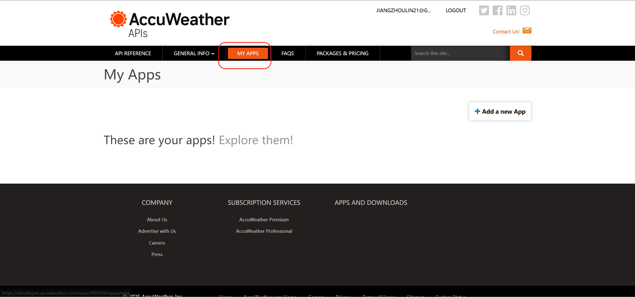This screenshot has height=297, width=635.
Task: Open the API Reference menu item
Action: [x=133, y=53]
